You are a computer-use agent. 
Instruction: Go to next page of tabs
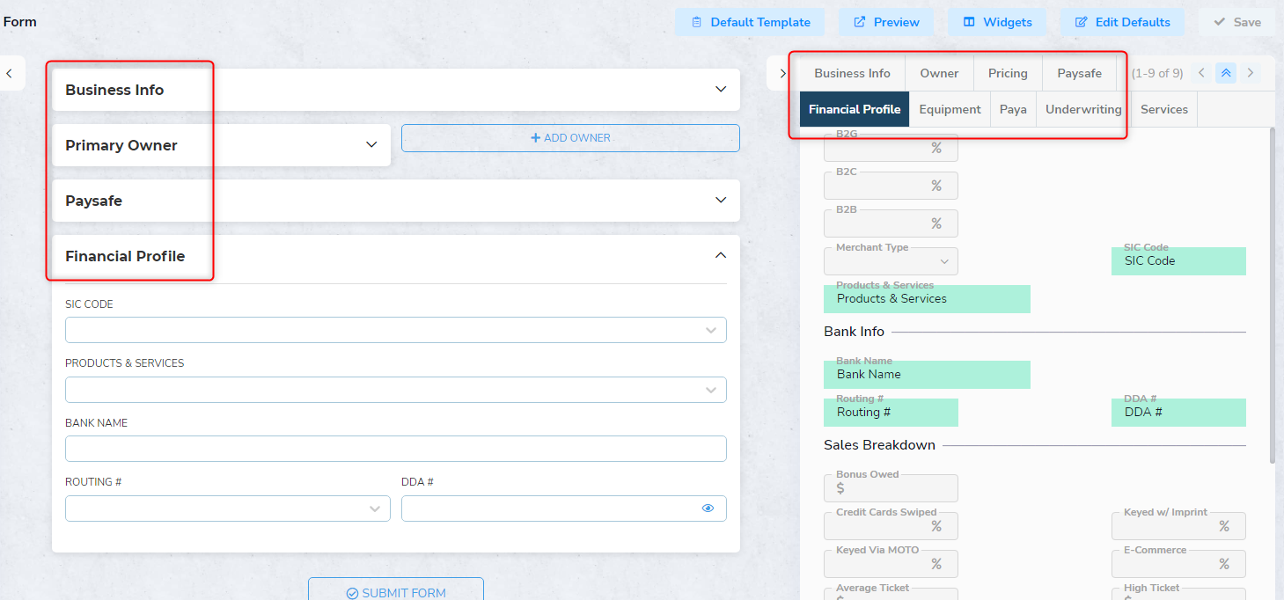[1250, 73]
